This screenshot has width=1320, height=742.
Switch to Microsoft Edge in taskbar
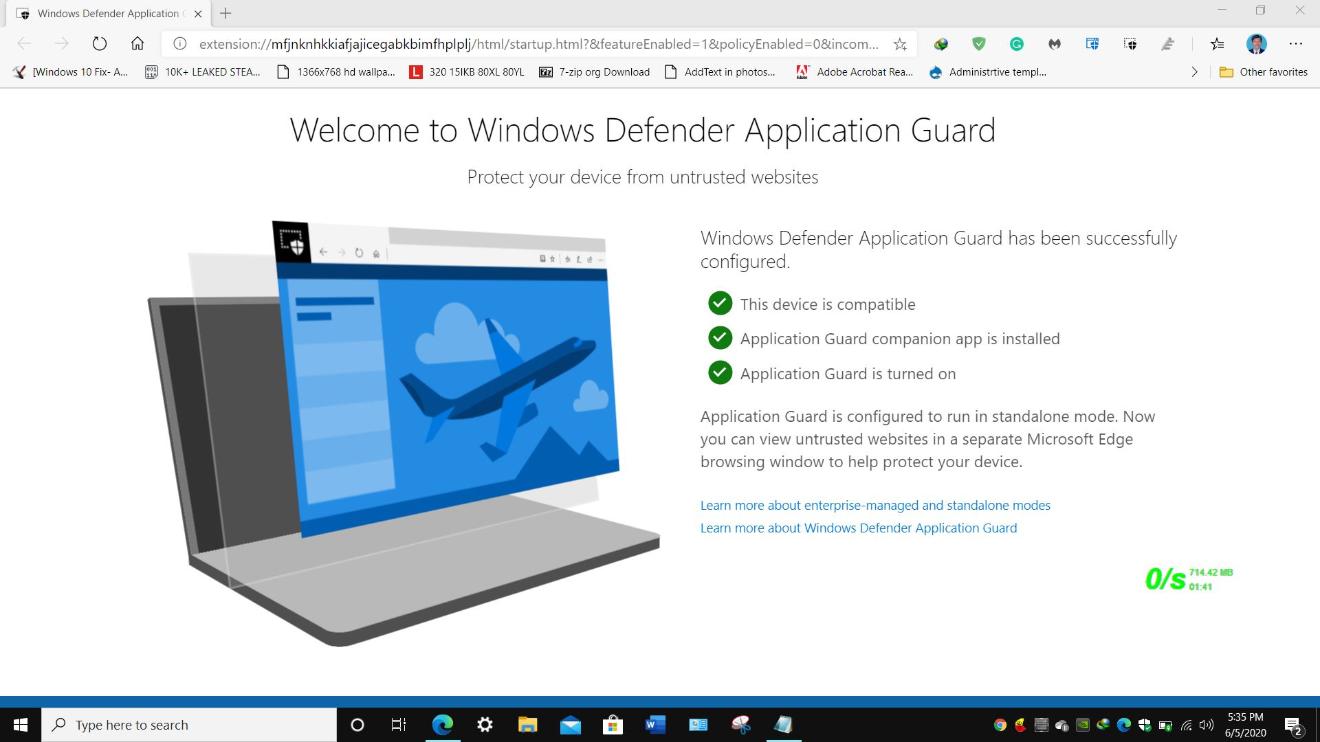tap(443, 725)
